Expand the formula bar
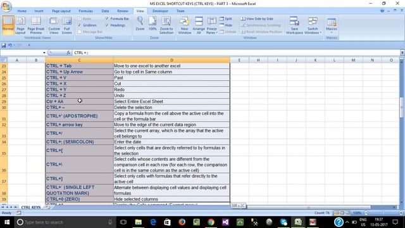Viewport: 405px width, 228px height. click(x=402, y=53)
